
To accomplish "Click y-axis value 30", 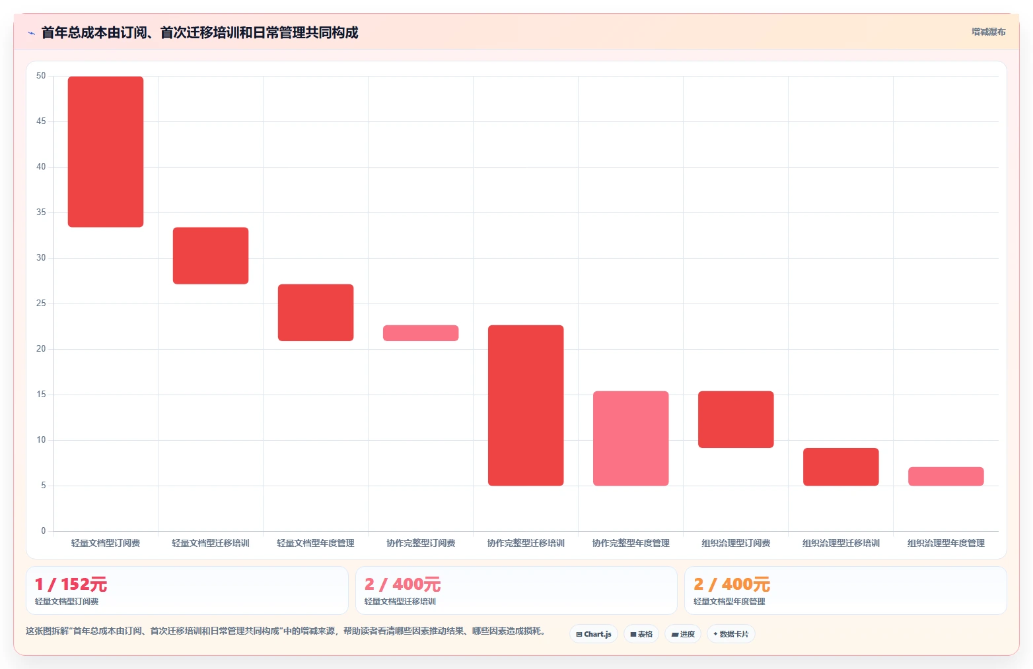I will point(41,258).
